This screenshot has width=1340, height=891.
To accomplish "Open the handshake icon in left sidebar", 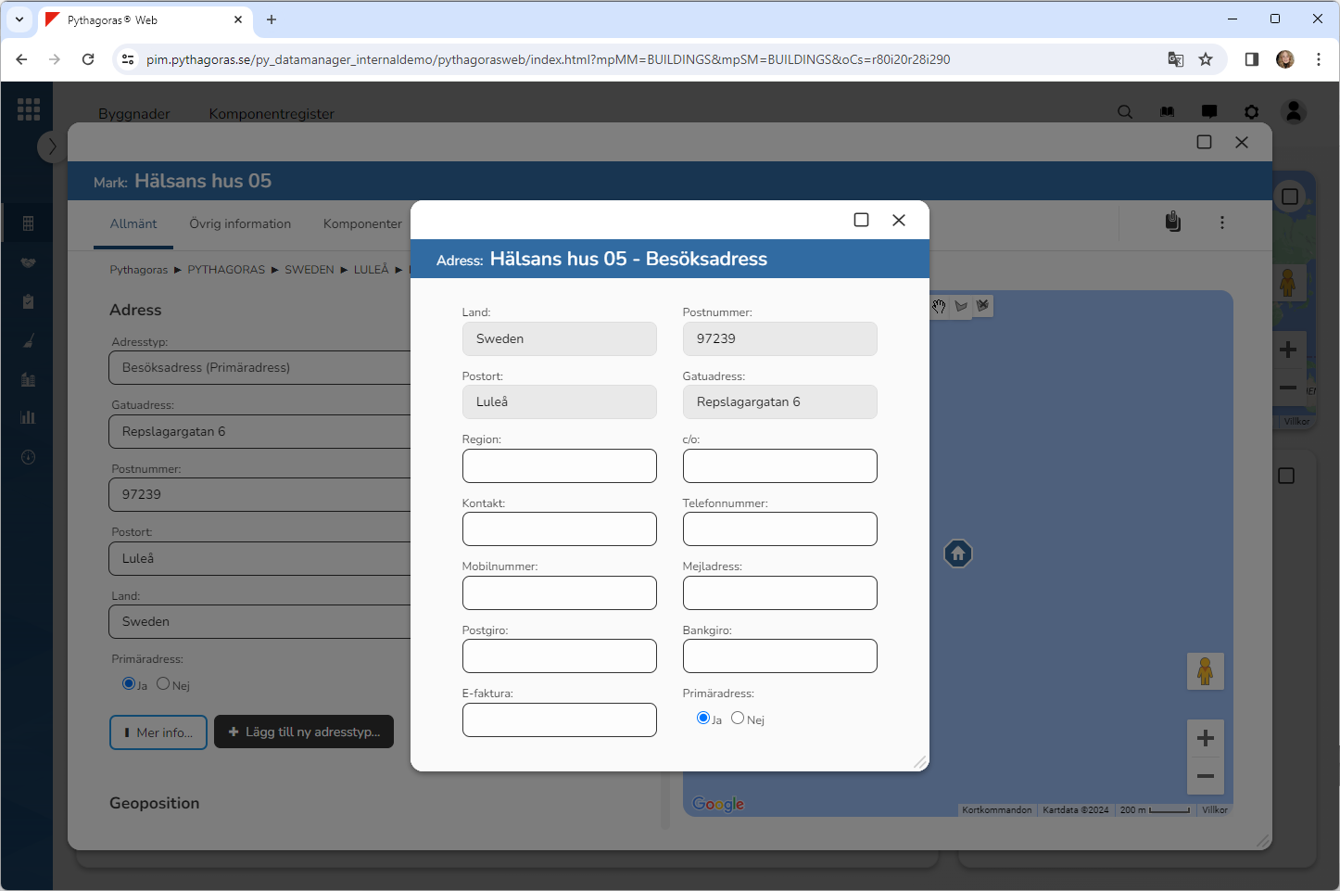I will pyautogui.click(x=28, y=263).
